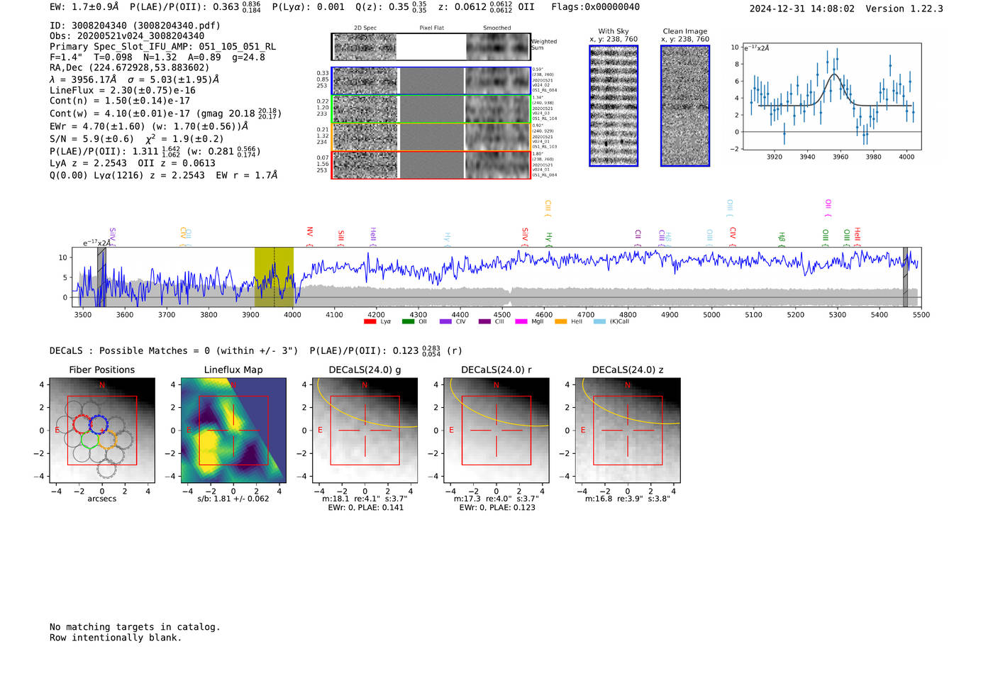Open the DECaLS(24.0) z image
The image size is (993, 676).
click(x=627, y=431)
